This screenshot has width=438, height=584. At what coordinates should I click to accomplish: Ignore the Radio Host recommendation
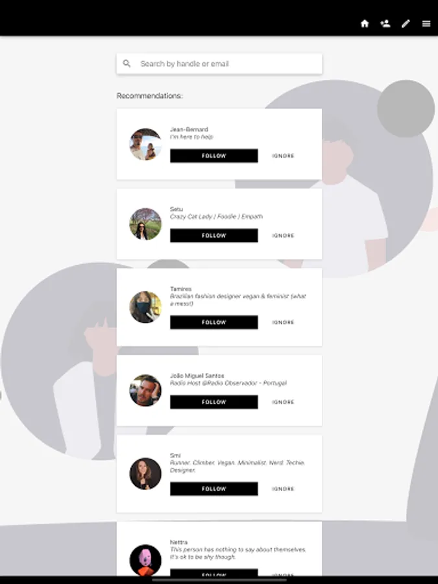[x=283, y=402]
